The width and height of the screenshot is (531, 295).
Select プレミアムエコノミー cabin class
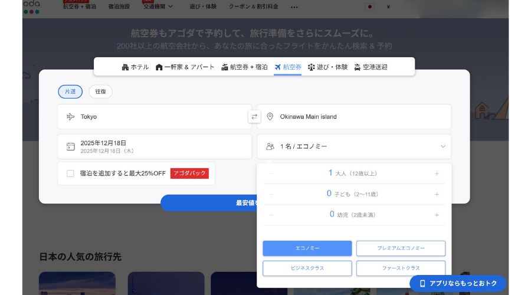[401, 248]
